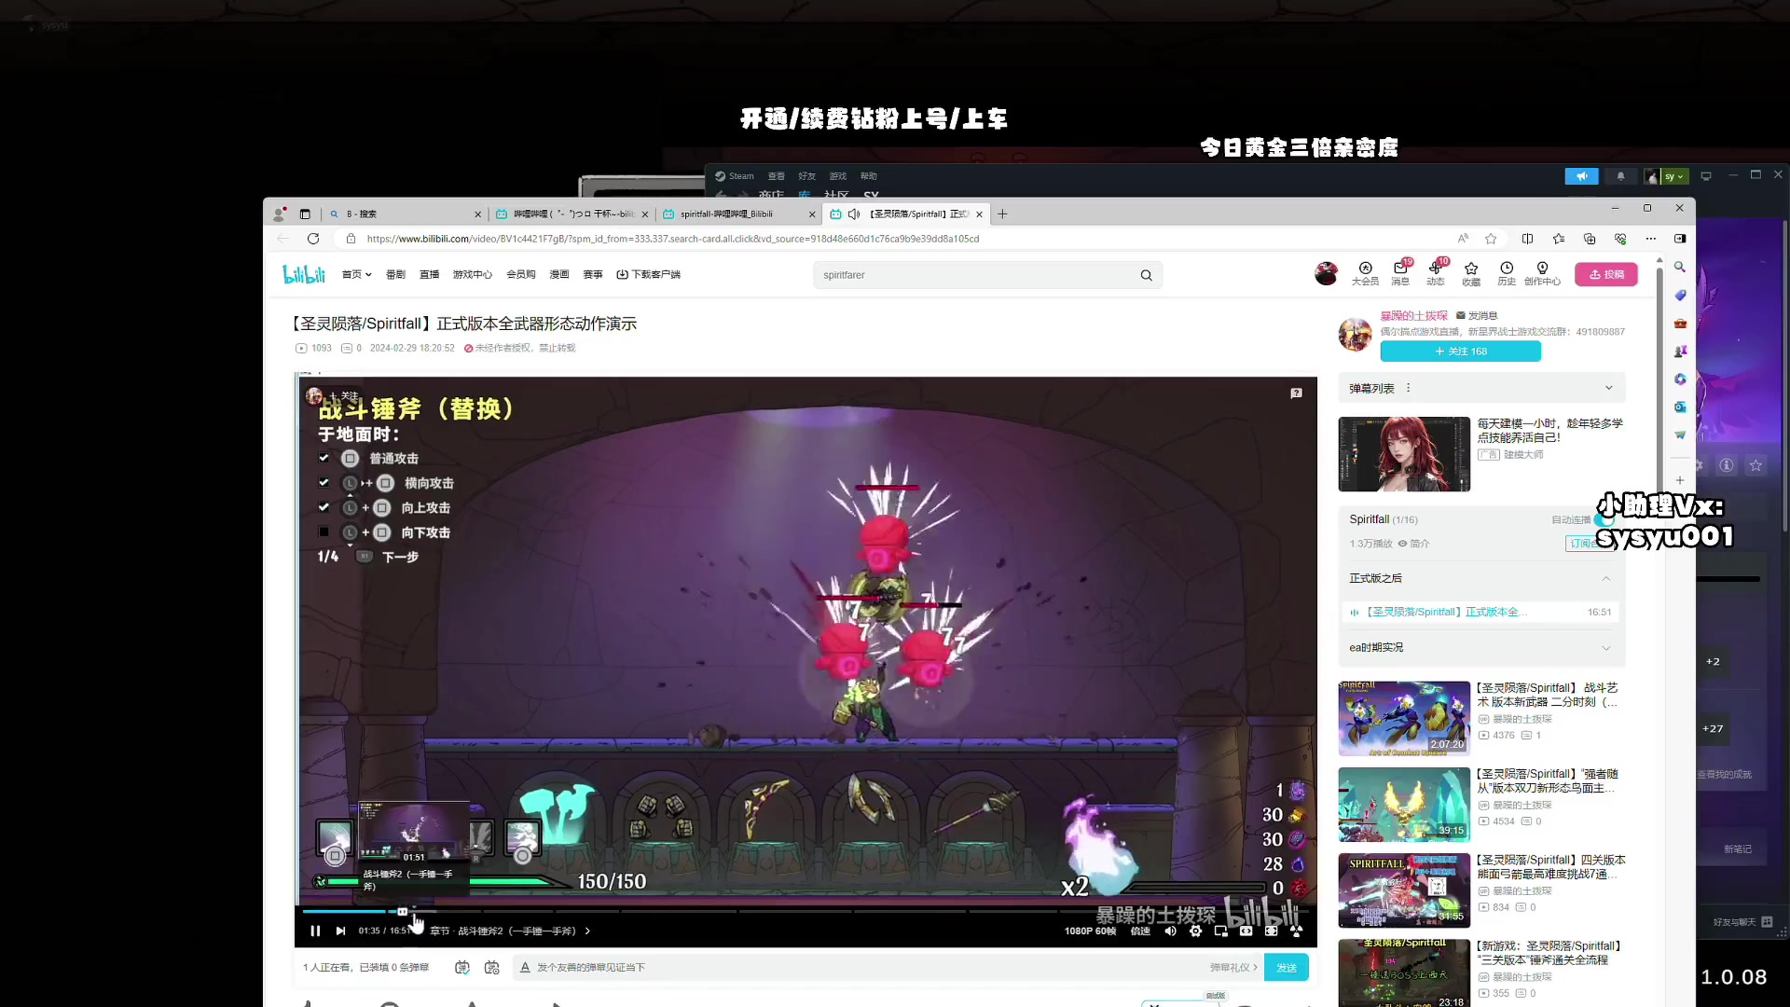The width and height of the screenshot is (1790, 1007).
Task: Open a new browser tab
Action: click(x=1002, y=214)
